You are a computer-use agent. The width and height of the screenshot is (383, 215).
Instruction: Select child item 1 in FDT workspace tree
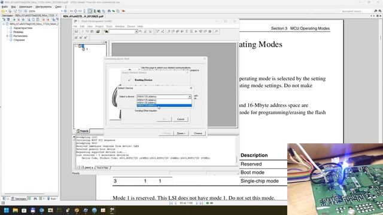(87, 49)
